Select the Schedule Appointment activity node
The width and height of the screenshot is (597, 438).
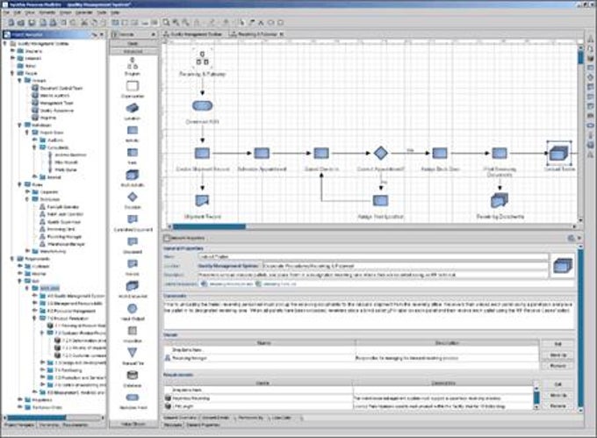[262, 153]
